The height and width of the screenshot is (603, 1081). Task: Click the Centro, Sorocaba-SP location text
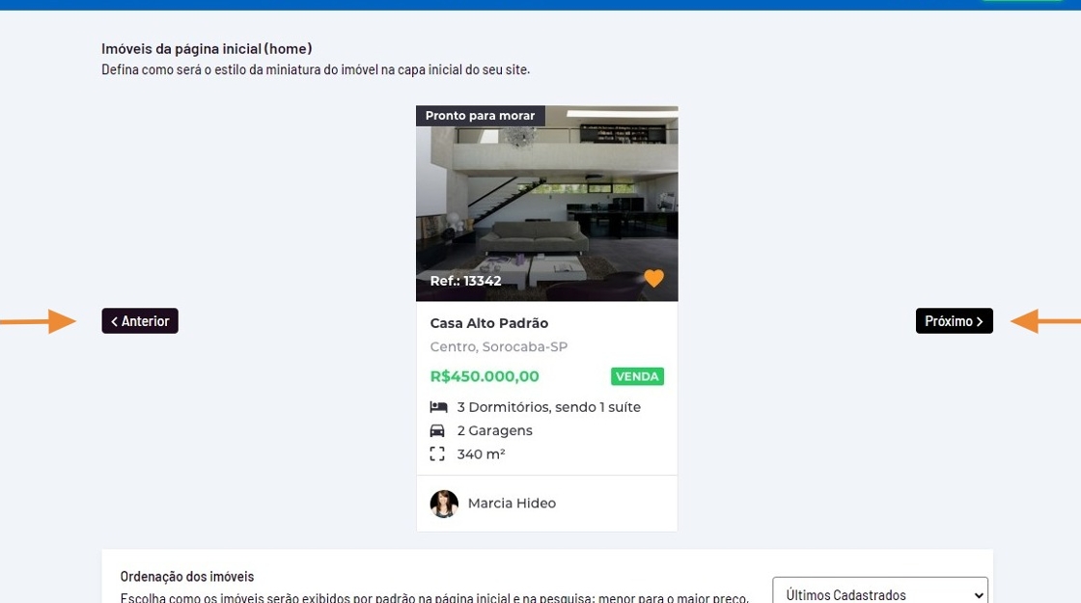499,347
